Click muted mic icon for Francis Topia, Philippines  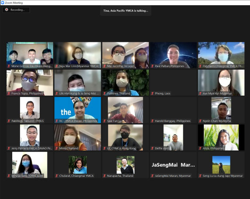[9, 93]
